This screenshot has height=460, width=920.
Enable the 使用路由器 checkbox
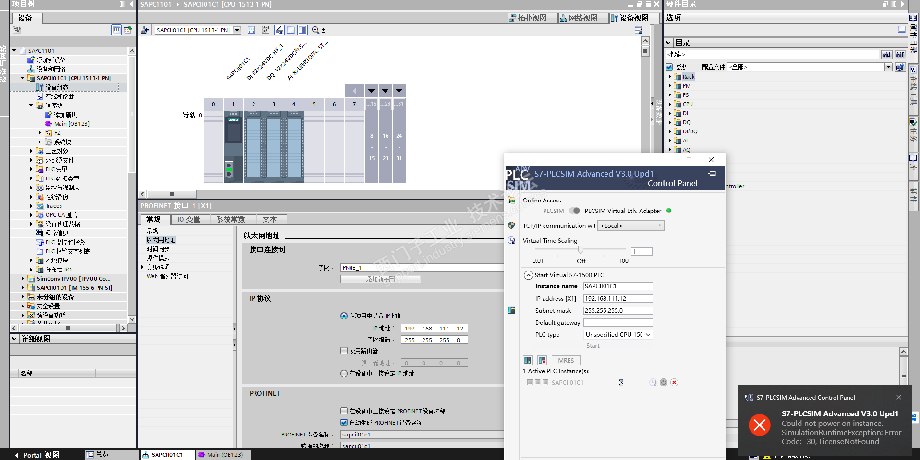click(x=344, y=351)
